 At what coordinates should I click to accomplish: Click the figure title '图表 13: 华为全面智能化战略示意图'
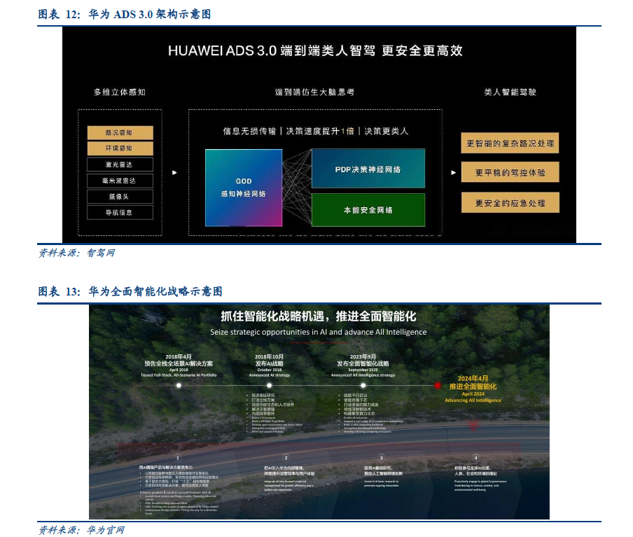pyautogui.click(x=130, y=291)
